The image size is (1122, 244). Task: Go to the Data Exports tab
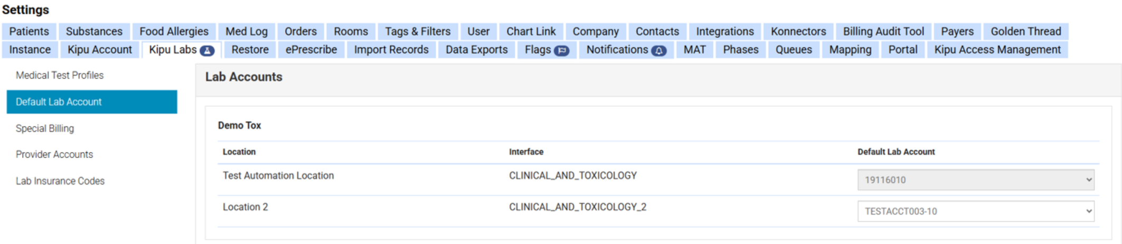(476, 50)
